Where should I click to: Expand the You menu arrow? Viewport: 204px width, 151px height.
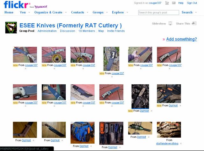click(x=29, y=12)
